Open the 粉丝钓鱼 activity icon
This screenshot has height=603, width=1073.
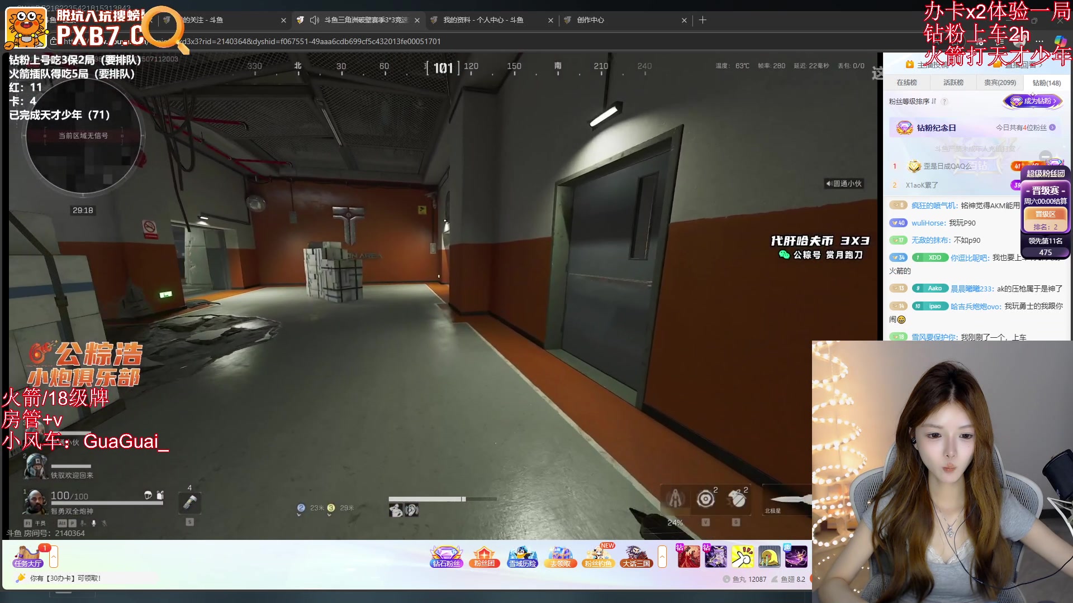tap(598, 556)
